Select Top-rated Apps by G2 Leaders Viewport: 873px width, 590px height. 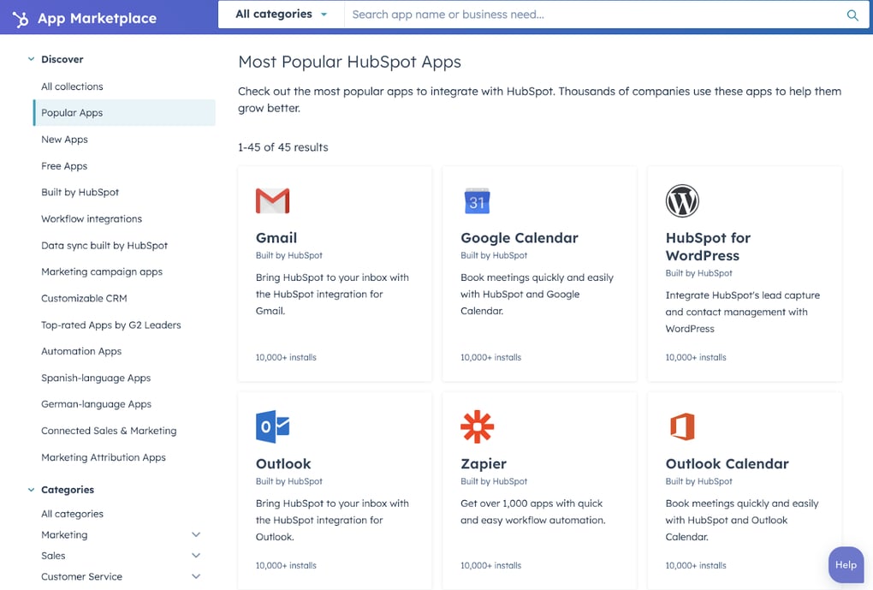coord(110,325)
